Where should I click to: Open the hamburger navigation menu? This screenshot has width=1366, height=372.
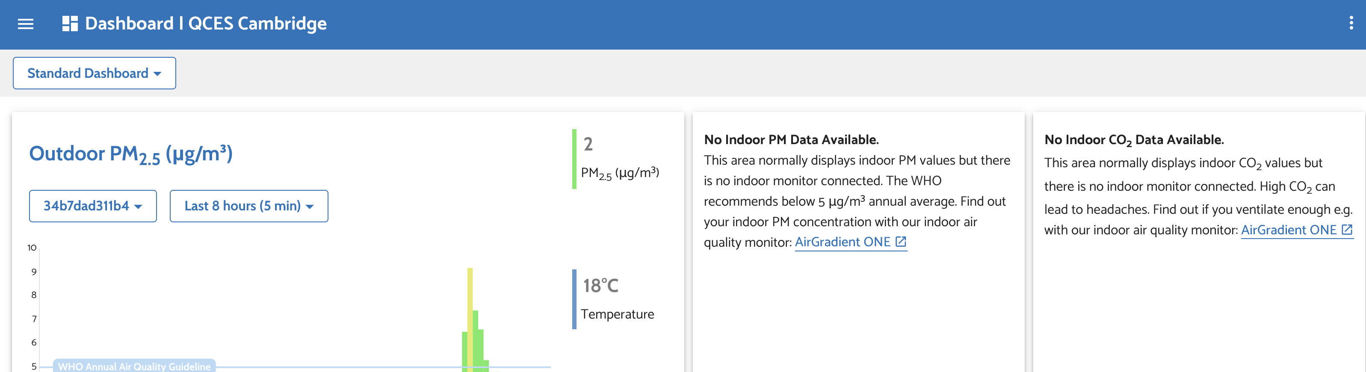coord(26,24)
